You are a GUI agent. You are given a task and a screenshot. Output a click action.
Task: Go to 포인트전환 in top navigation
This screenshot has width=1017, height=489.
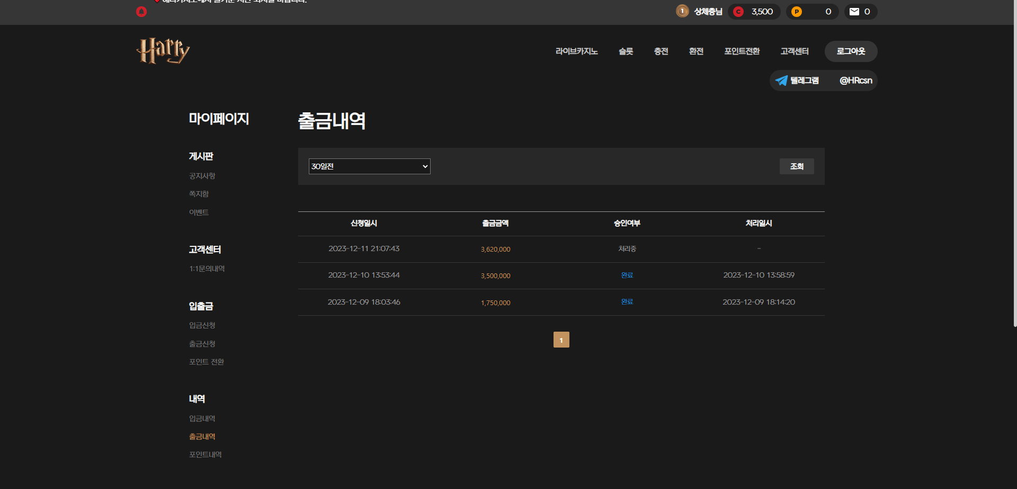click(742, 51)
